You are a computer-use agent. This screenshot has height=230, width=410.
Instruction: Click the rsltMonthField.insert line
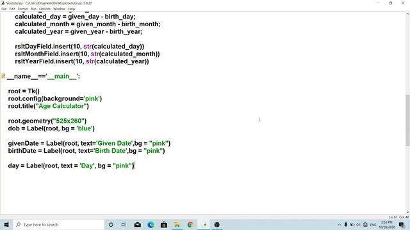(87, 54)
